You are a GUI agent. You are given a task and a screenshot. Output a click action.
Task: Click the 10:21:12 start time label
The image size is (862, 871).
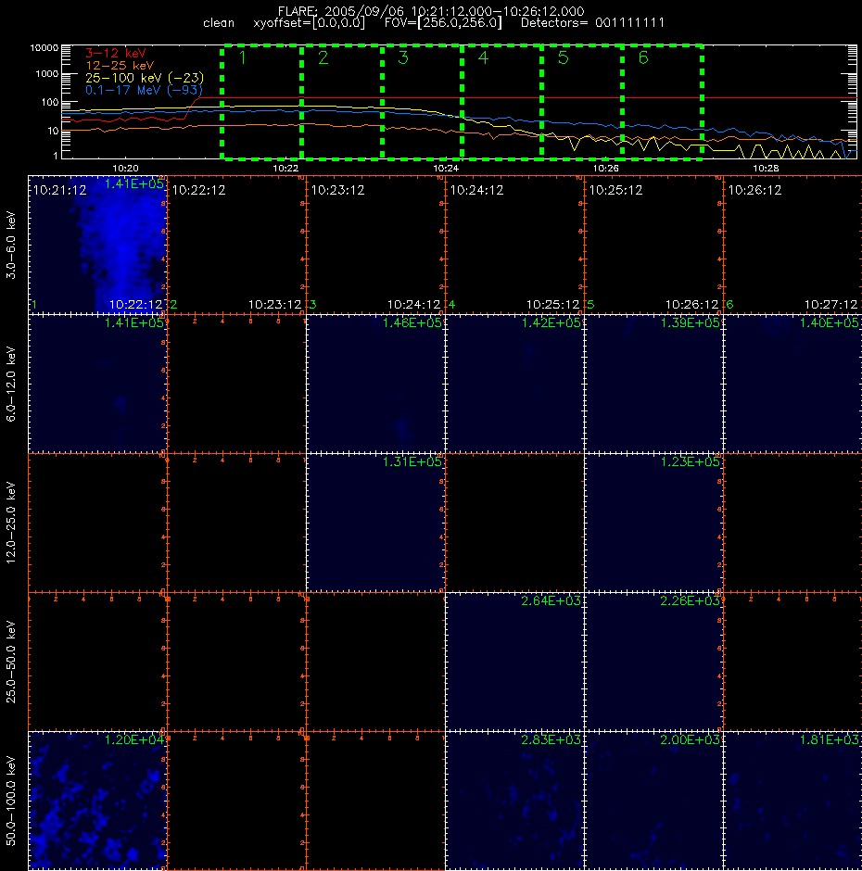[x=60, y=191]
